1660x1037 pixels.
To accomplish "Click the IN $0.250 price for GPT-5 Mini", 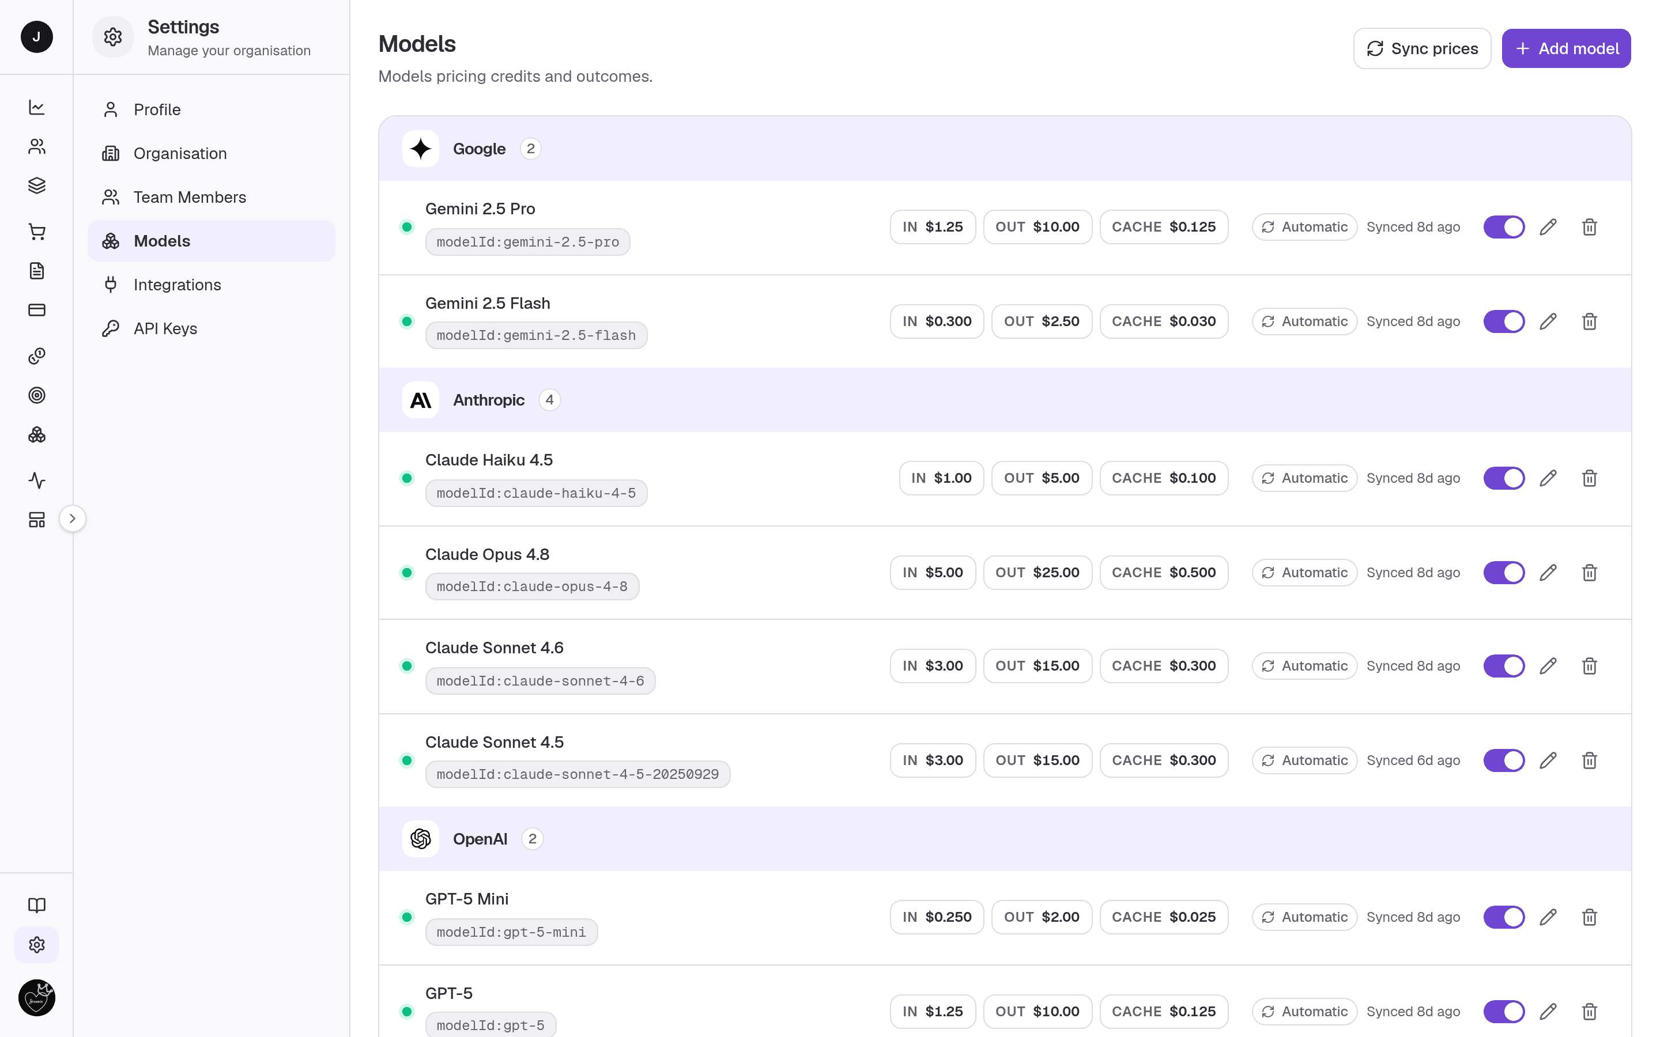I will 936,917.
